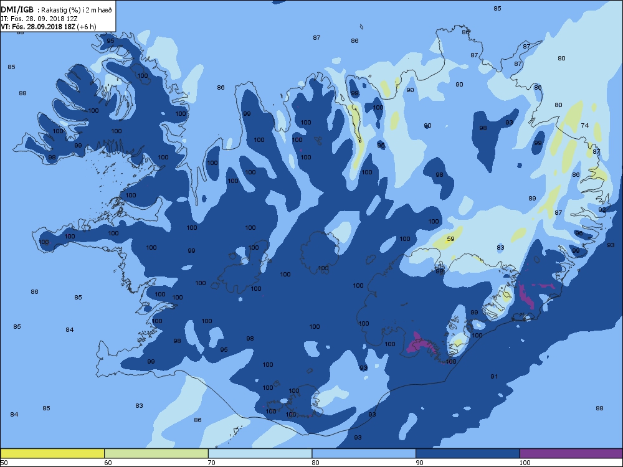623x467 pixels.
Task: Select the "VT: Fös. 28.09.2018 18Z (+6 h)" line
Action: pyautogui.click(x=49, y=27)
